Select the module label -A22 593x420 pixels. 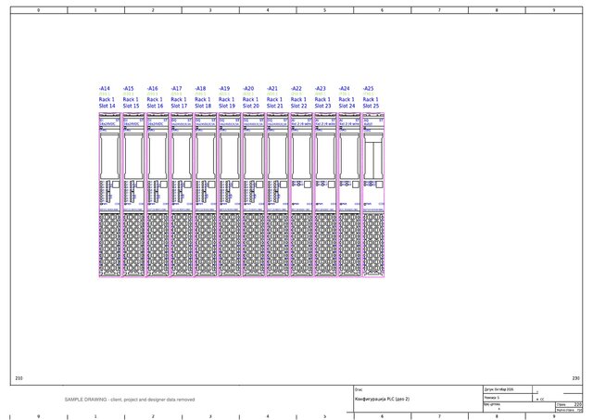pos(296,88)
